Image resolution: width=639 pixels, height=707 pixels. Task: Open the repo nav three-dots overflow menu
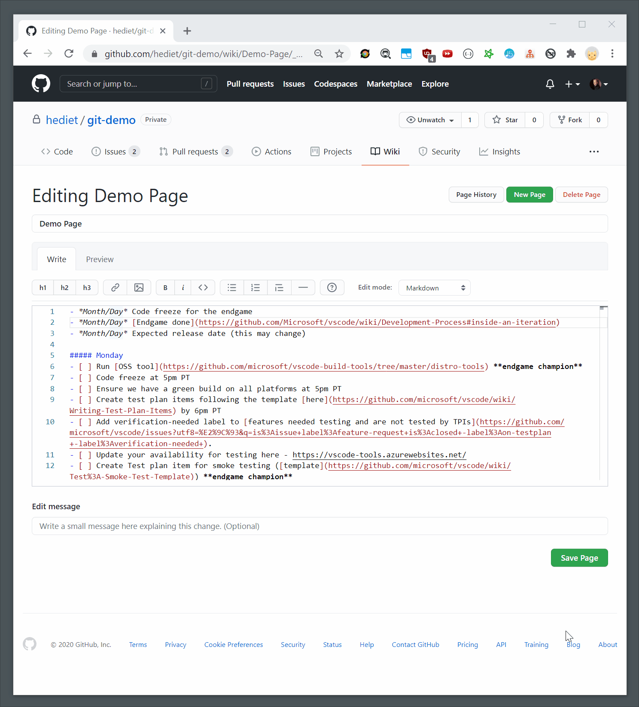[x=594, y=151]
